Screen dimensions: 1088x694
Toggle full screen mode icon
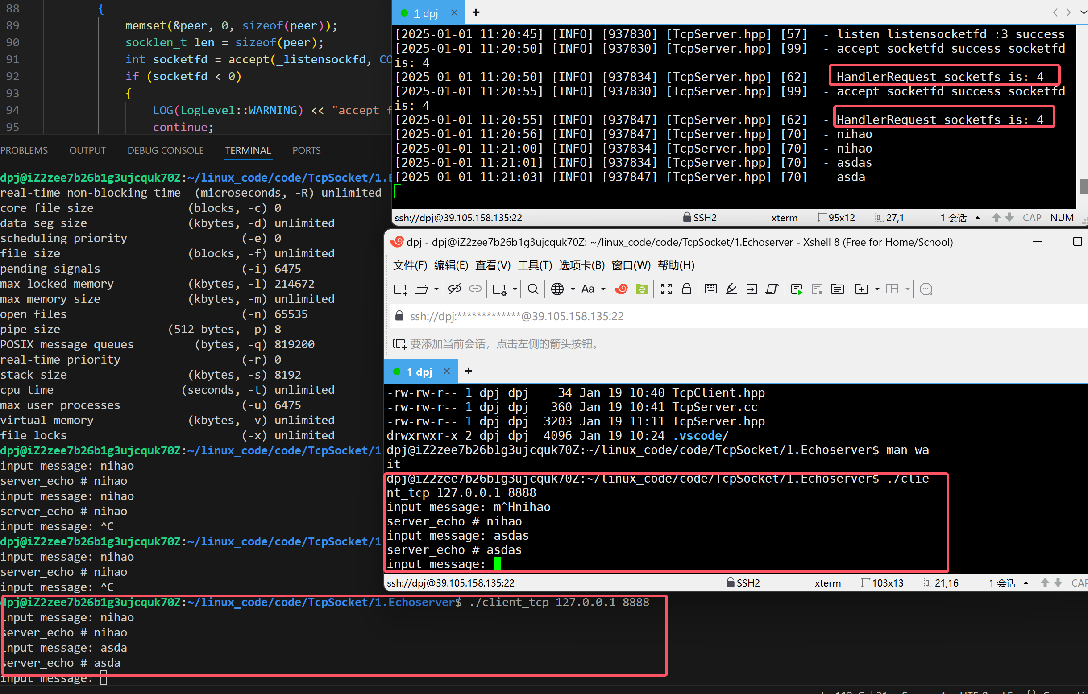(666, 289)
